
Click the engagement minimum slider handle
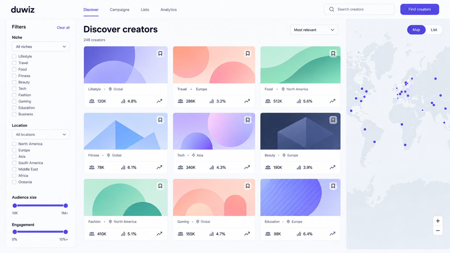pyautogui.click(x=15, y=232)
